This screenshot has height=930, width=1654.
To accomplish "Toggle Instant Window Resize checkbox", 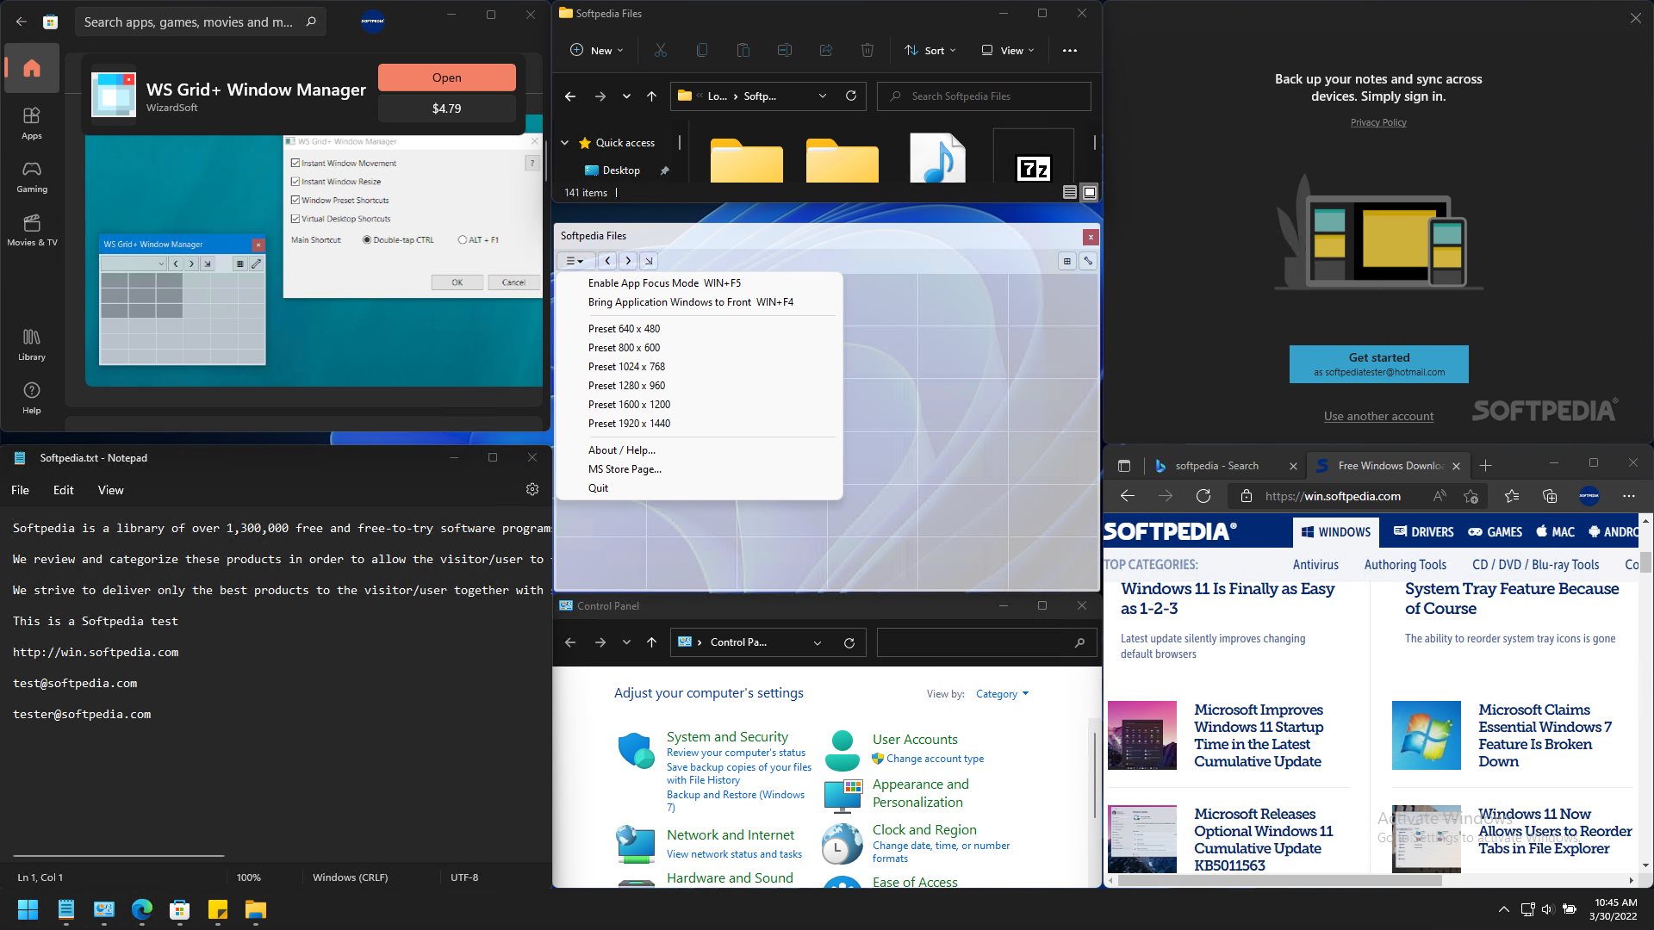I will pyautogui.click(x=295, y=182).
